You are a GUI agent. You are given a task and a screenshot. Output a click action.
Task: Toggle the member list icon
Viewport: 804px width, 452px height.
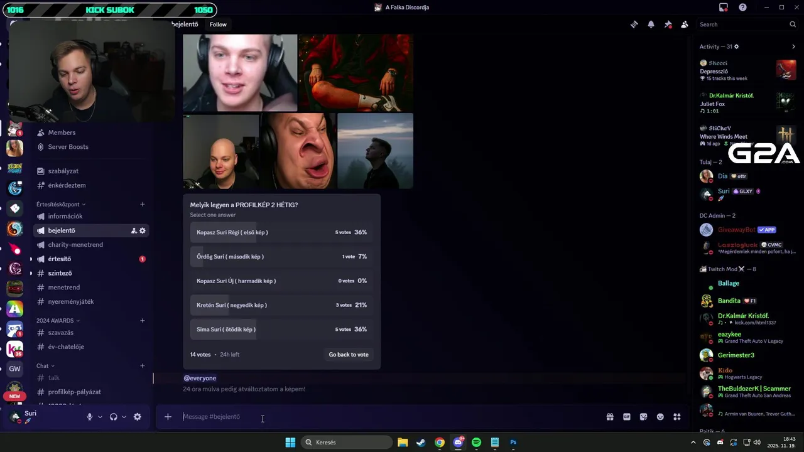[685, 24]
